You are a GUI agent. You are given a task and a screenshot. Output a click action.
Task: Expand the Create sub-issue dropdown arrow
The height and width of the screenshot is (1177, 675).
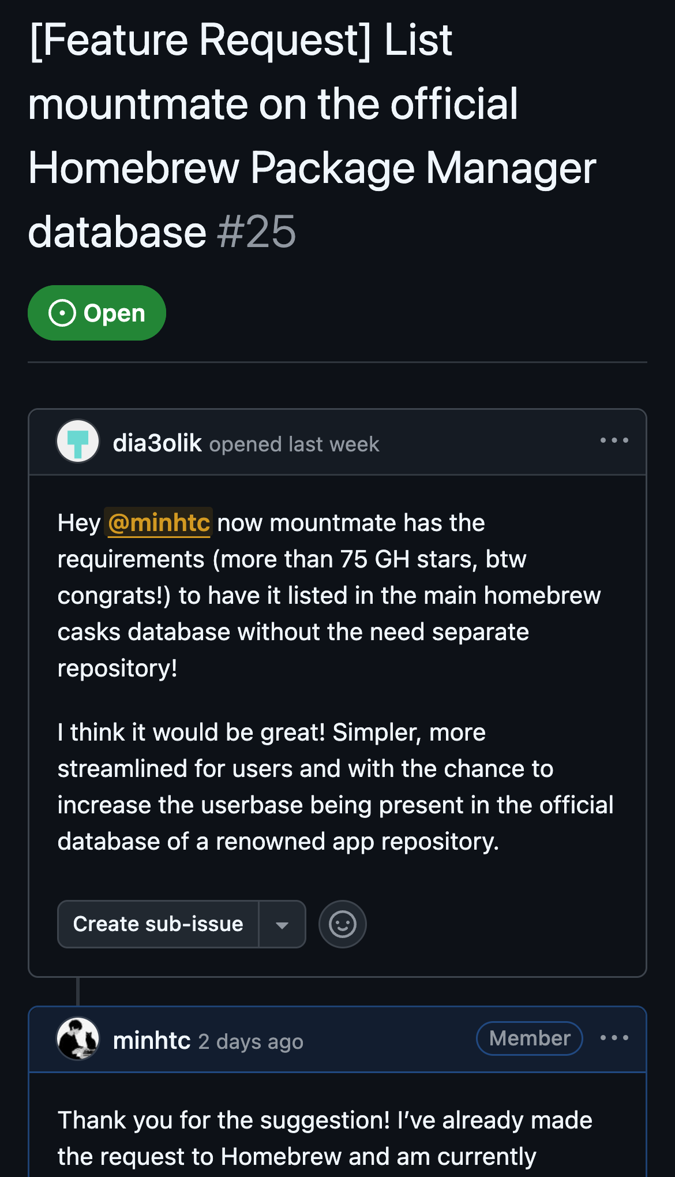pos(282,925)
